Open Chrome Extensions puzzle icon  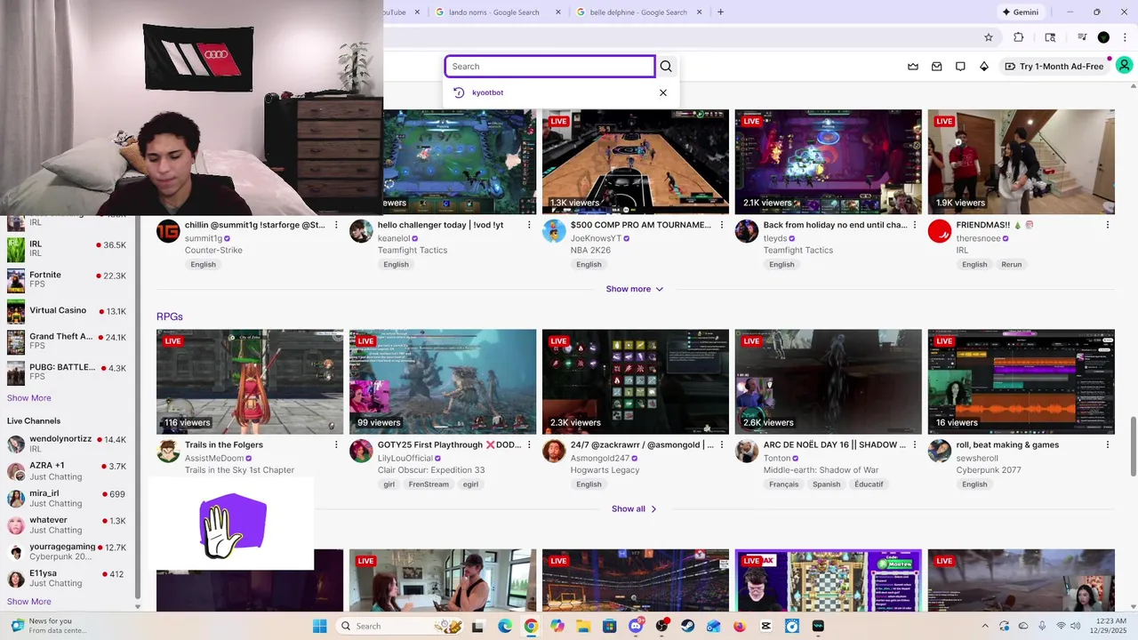1019,37
